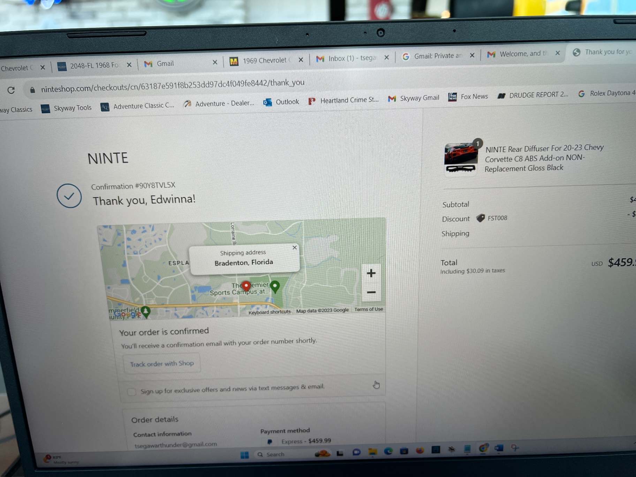
Task: Switch to the 1969 Chevrolet tab
Action: tap(264, 61)
